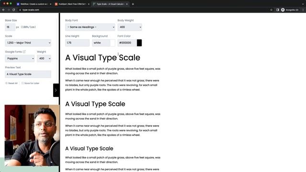Click the browser back arrow

(x=3, y=10)
